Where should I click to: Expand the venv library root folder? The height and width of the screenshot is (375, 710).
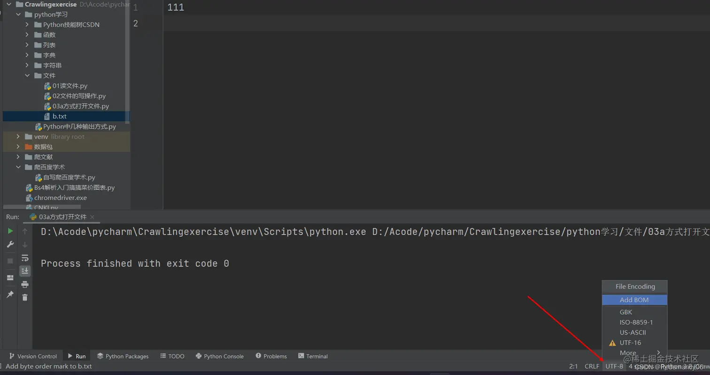click(18, 136)
